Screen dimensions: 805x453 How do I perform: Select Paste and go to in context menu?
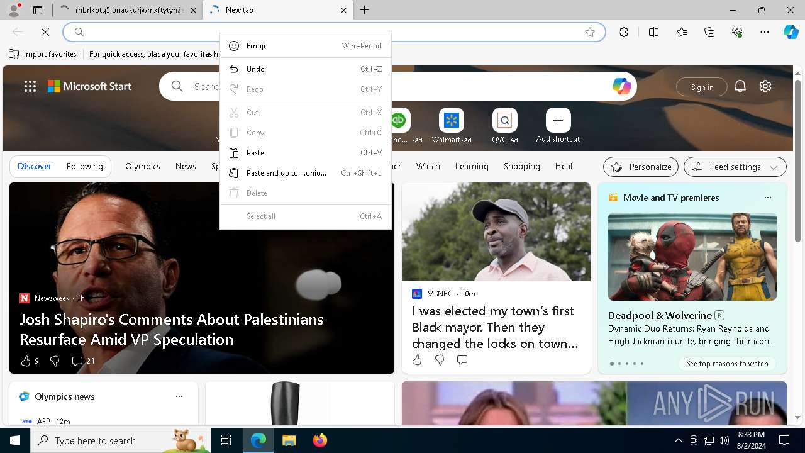coord(306,173)
